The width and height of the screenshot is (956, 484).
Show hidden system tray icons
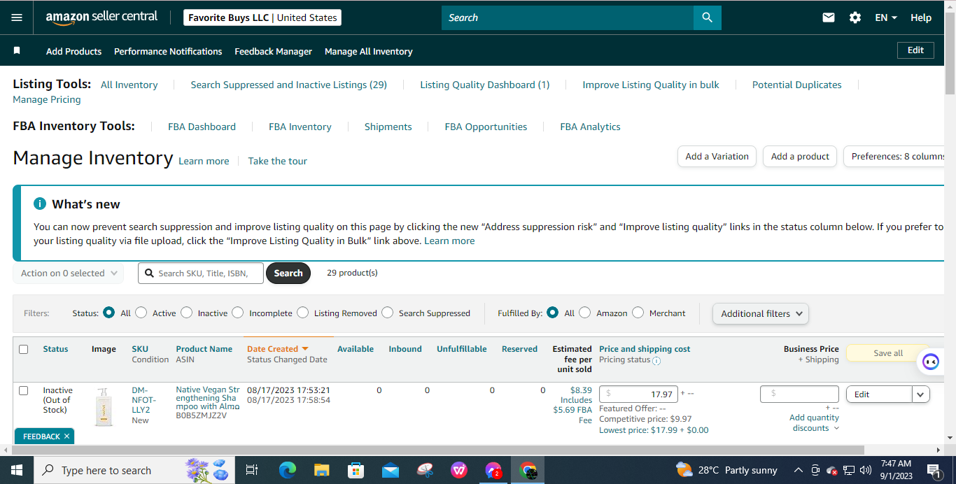pyautogui.click(x=798, y=470)
